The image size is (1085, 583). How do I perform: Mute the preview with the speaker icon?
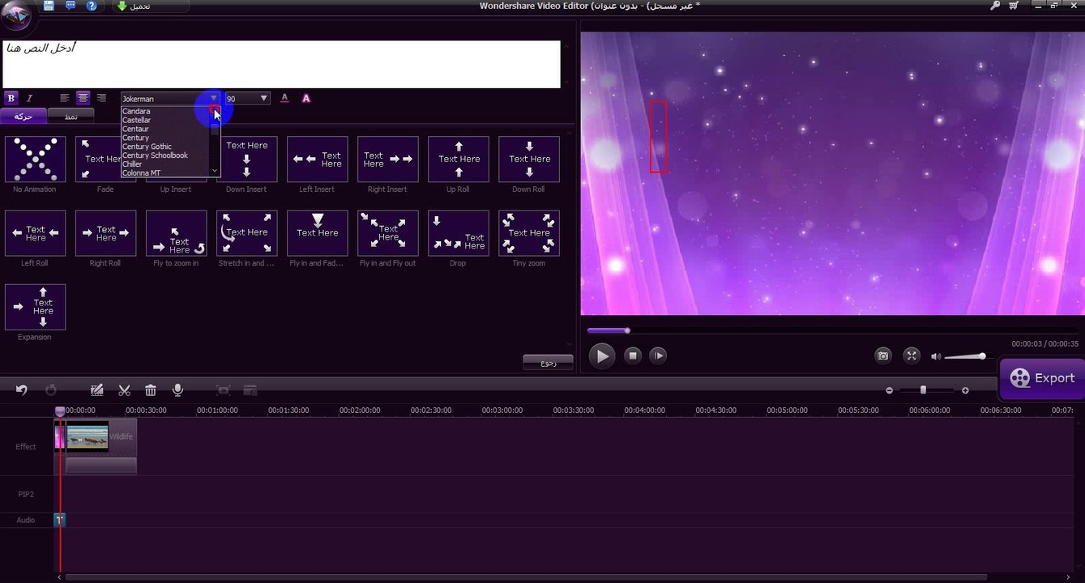936,356
